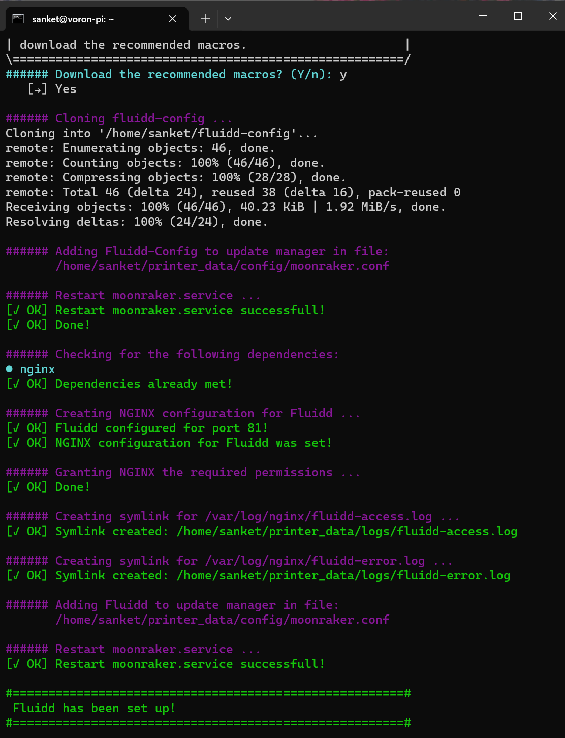Viewport: 565px width, 738px height.
Task: Click the fluidd-access.log symlink created path
Action: (347, 531)
